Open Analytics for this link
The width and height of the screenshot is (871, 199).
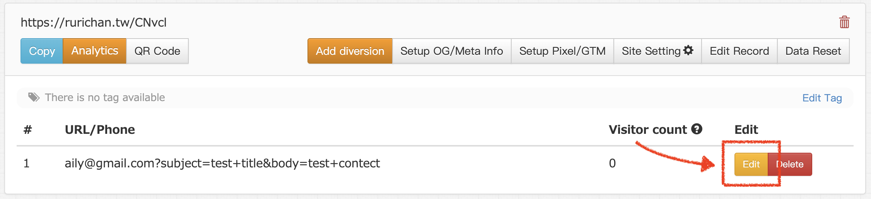[x=95, y=51]
